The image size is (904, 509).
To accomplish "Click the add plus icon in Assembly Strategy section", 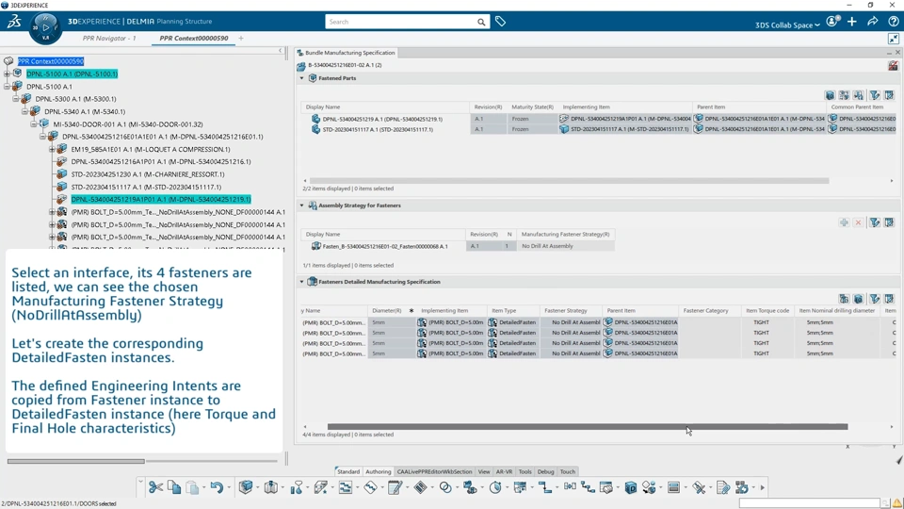I will coord(844,222).
